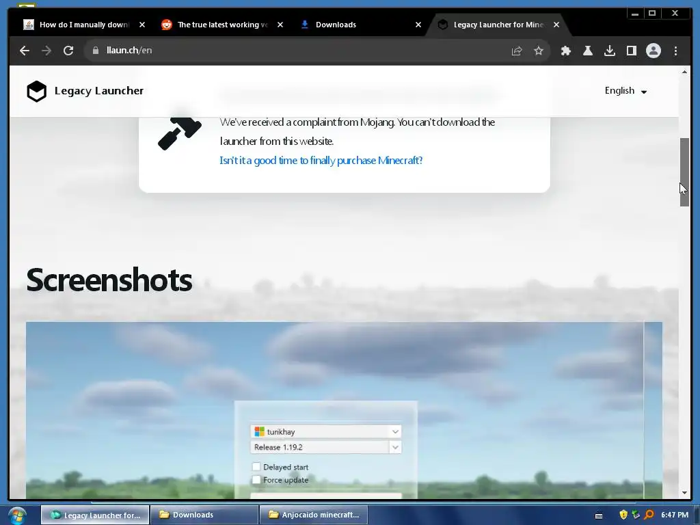Close the 'How do I manually' tab
This screenshot has height=525, width=700.
pyautogui.click(x=142, y=25)
